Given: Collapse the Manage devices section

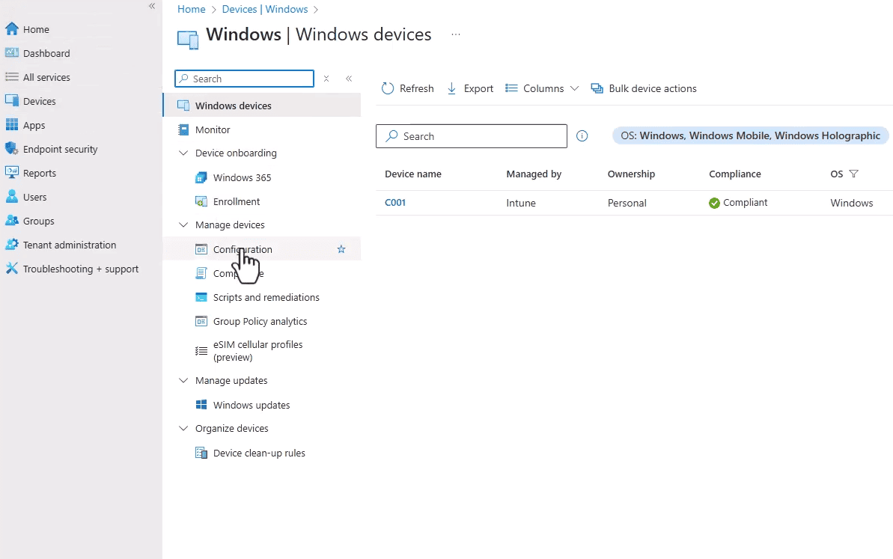Looking at the screenshot, I should (183, 224).
